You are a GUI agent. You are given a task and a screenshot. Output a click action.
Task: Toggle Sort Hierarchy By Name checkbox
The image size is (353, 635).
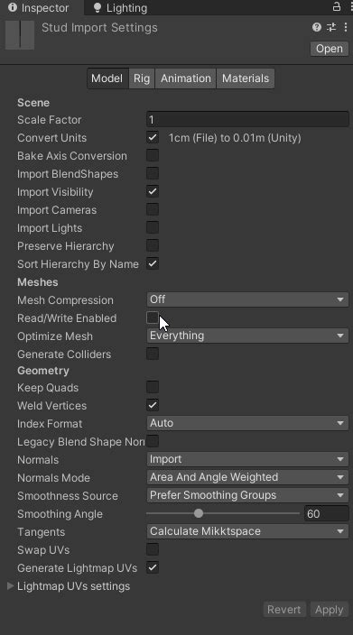click(x=153, y=263)
